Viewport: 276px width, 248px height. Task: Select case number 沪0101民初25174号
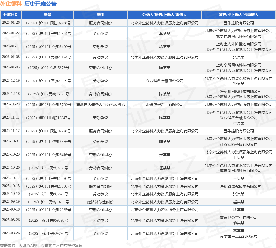point(49,57)
